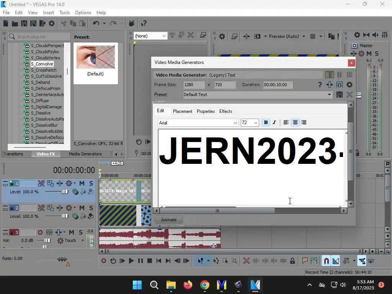Switch to the Properties tab
The image size is (392, 294).
206,111
